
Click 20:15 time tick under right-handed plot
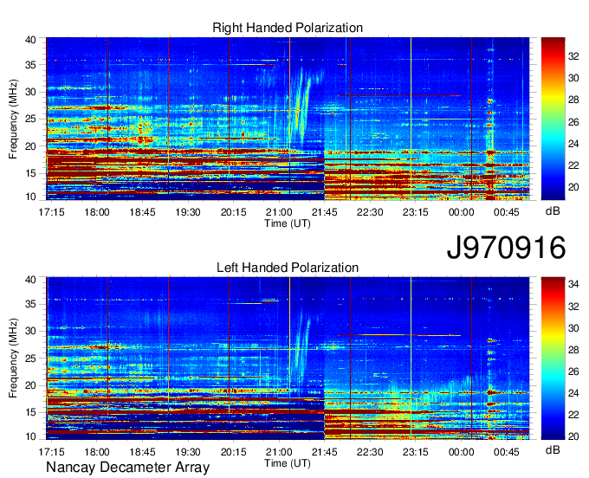pos(233,212)
